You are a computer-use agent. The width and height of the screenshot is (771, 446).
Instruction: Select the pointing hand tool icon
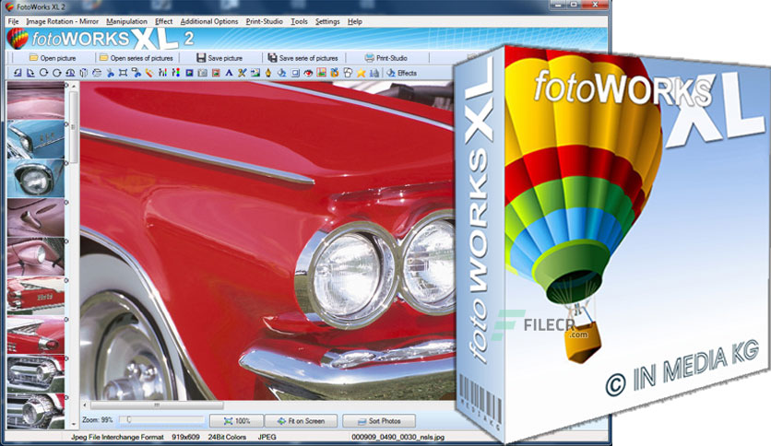click(348, 73)
